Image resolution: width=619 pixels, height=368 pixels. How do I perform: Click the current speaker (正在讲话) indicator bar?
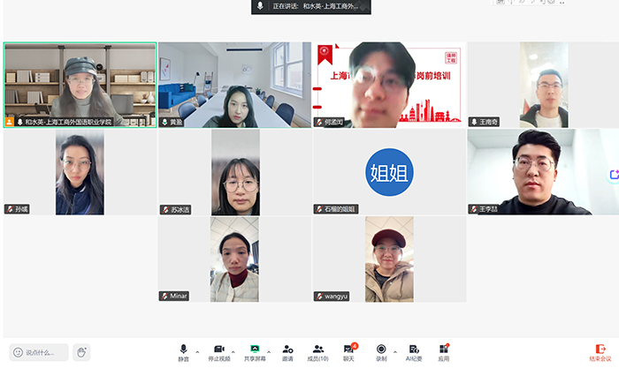[x=310, y=6]
